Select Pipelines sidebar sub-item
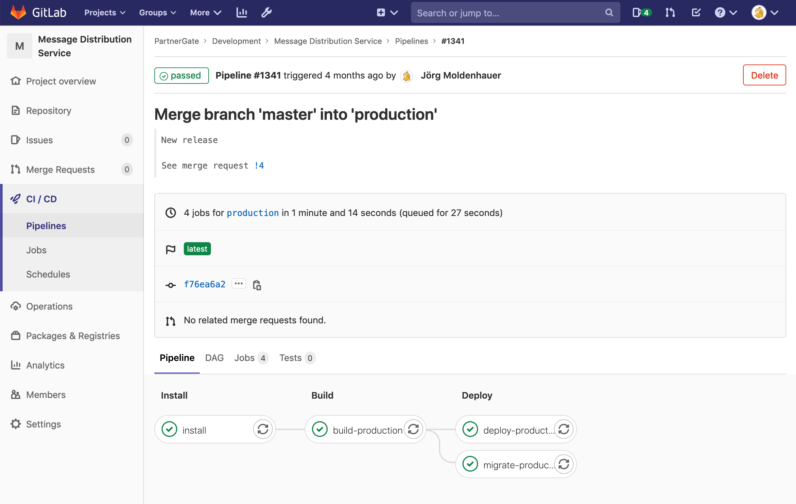796x504 pixels. (x=46, y=225)
